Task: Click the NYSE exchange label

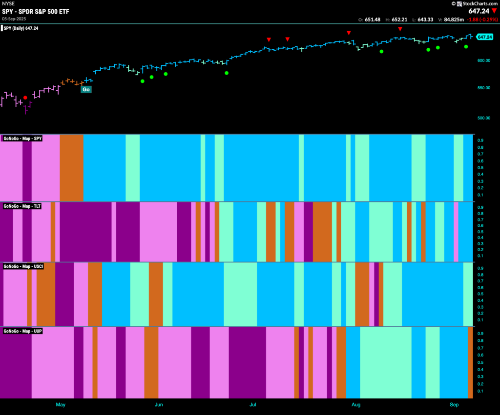Action: tap(8, 3)
